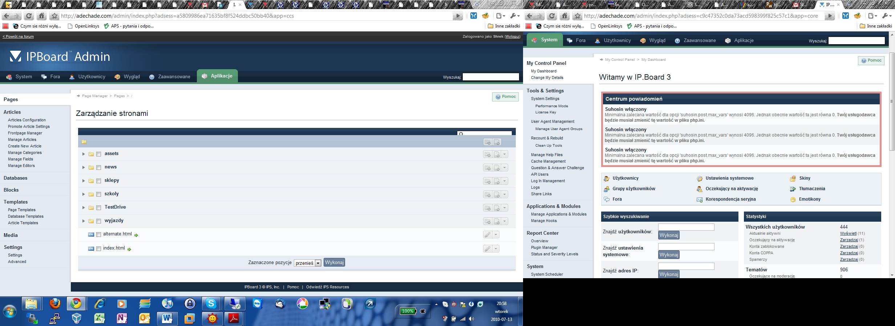This screenshot has height=326, width=895.
Task: Click the Wyloguj logout link
Action: point(512,36)
